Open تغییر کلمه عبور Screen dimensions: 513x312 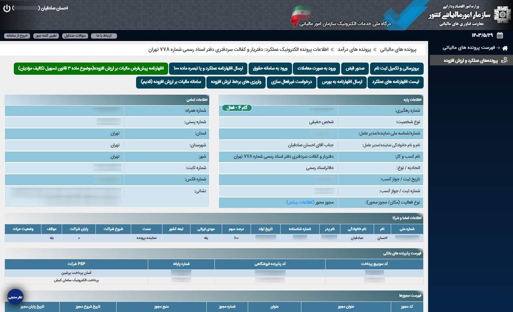[x=47, y=36]
